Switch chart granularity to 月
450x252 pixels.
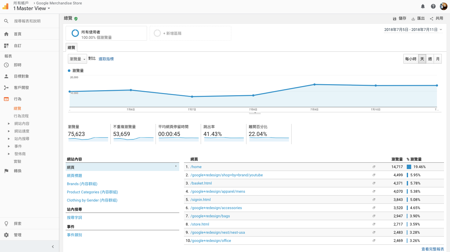click(438, 59)
